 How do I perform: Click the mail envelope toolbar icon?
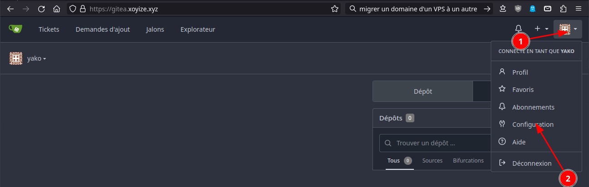(548, 9)
